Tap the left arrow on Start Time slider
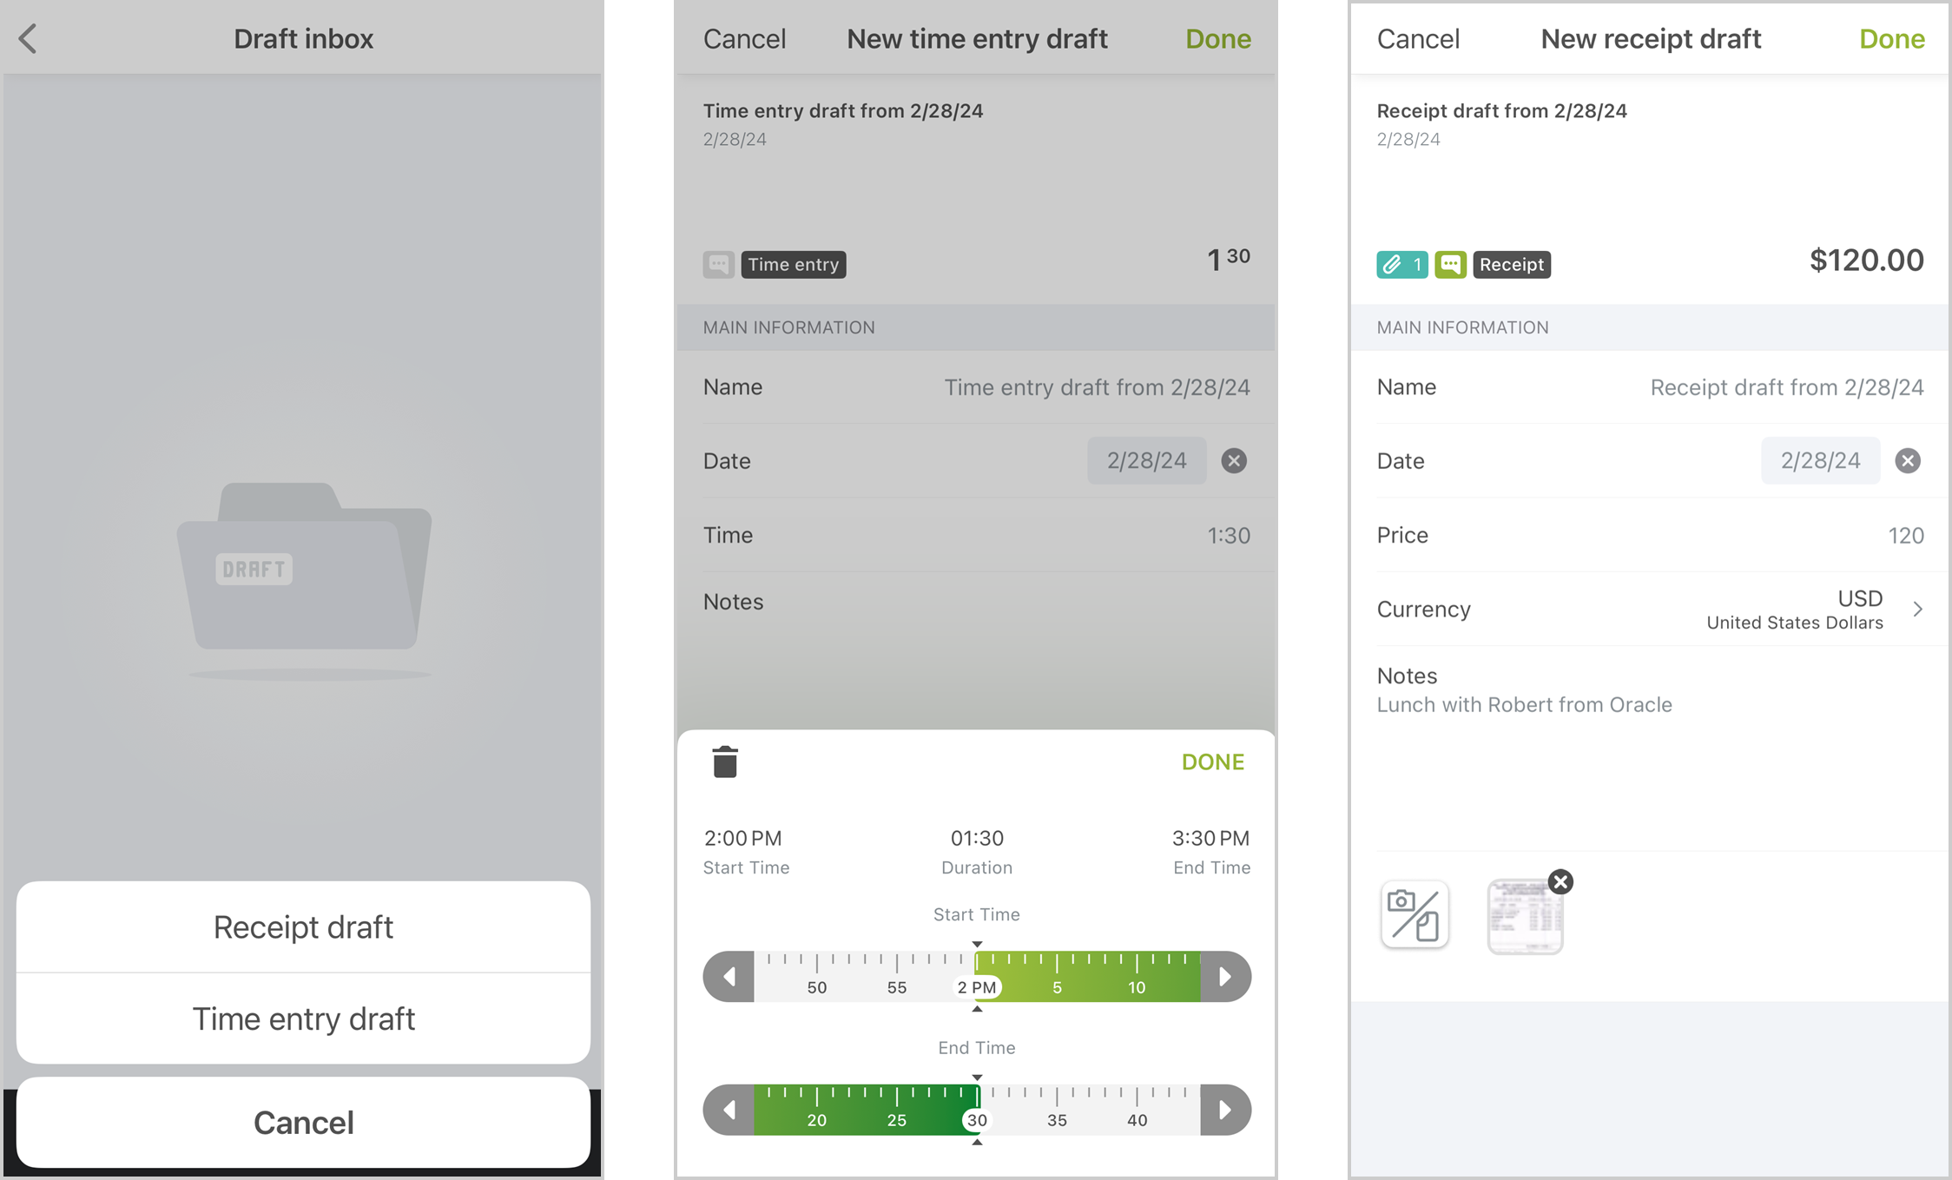 pos(729,978)
